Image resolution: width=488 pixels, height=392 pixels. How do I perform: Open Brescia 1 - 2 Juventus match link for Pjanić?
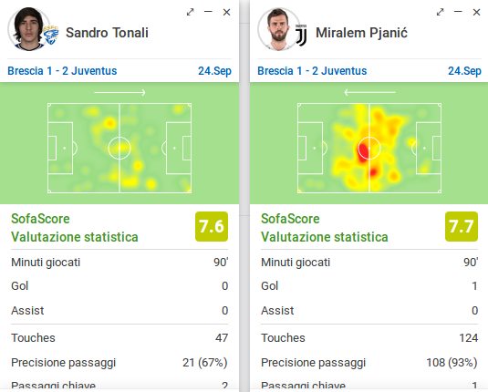tap(312, 71)
